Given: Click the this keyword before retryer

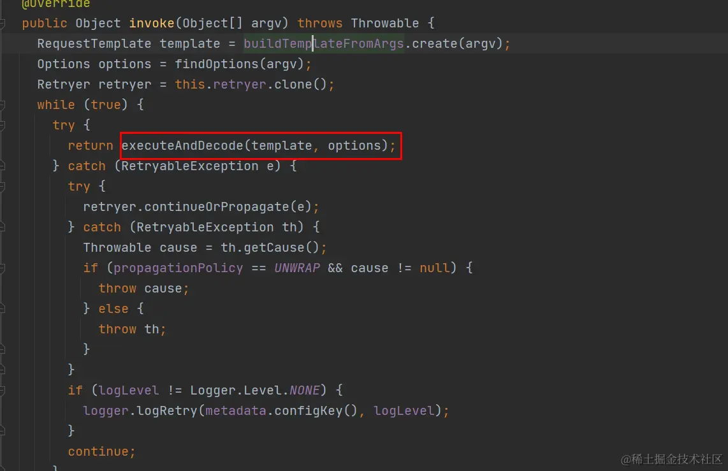Looking at the screenshot, I should click(x=190, y=85).
